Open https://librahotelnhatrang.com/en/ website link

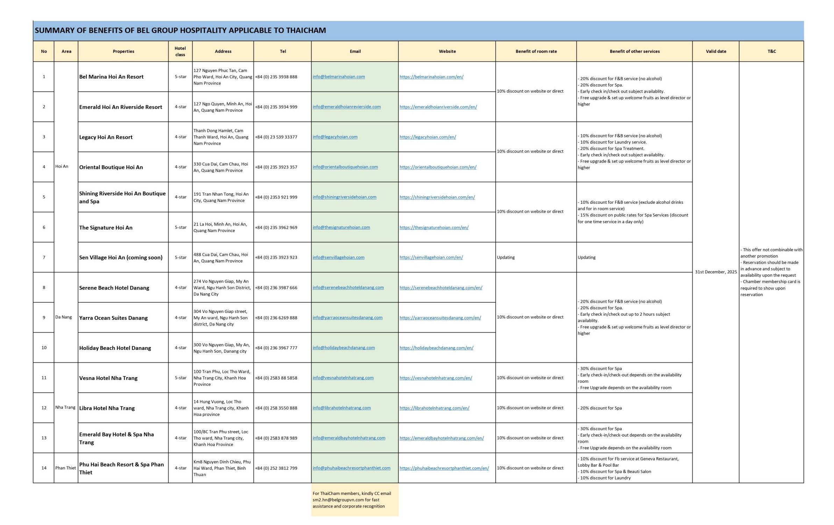pyautogui.click(x=434, y=408)
